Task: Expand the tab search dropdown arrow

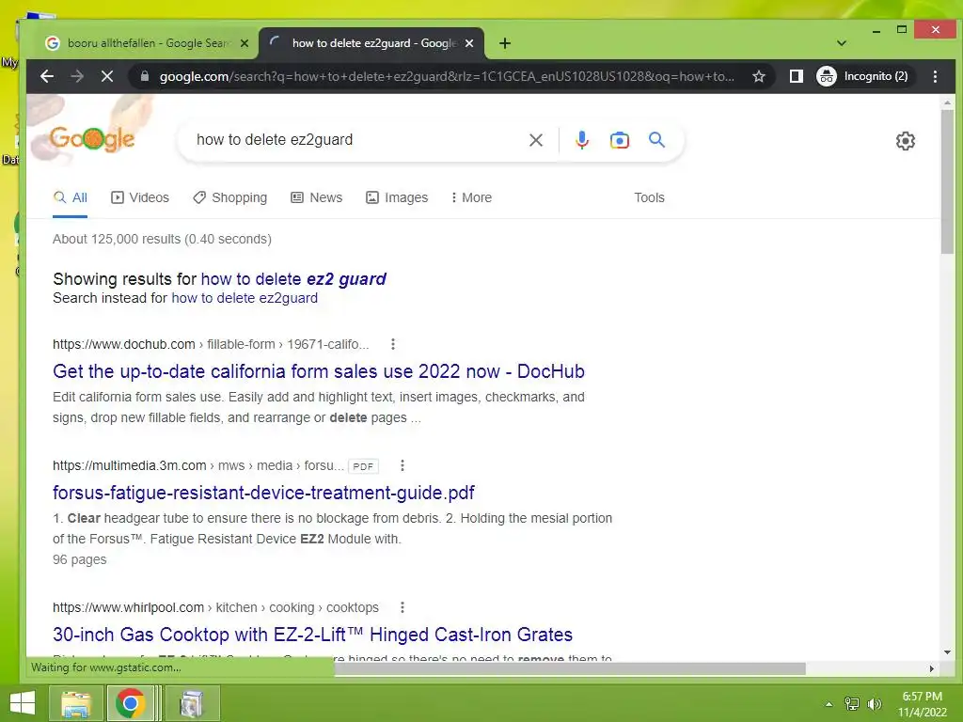Action: (842, 43)
